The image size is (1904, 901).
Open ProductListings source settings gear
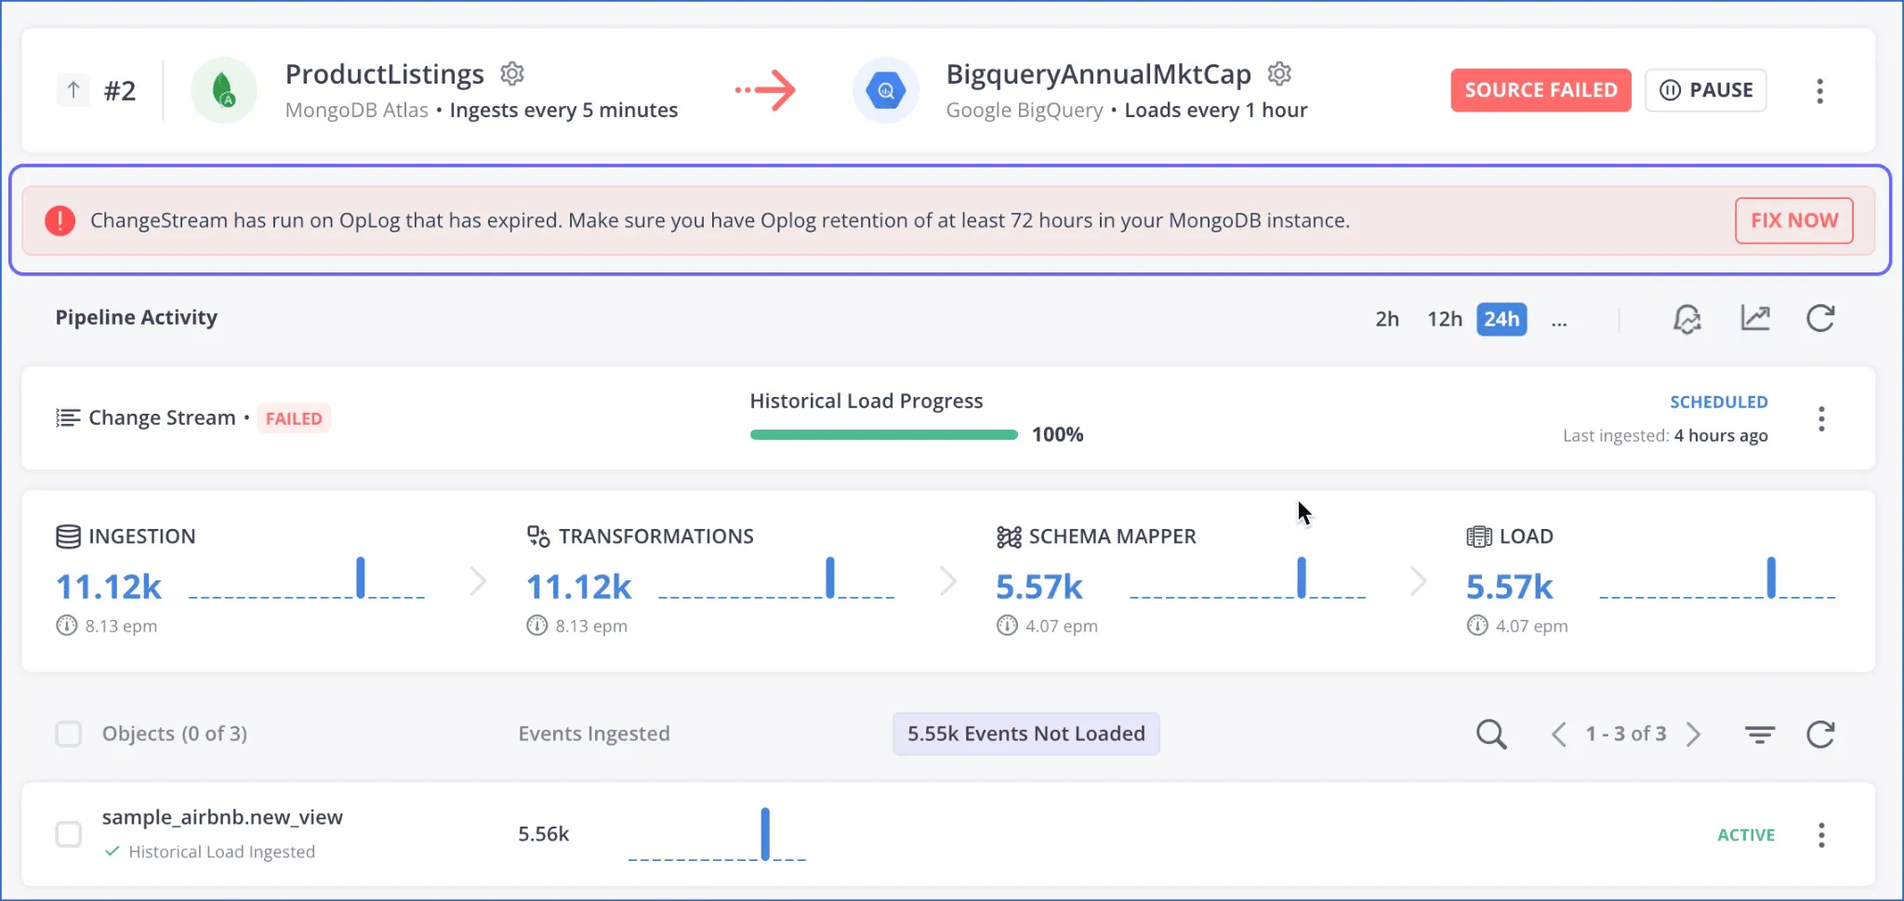coord(512,73)
